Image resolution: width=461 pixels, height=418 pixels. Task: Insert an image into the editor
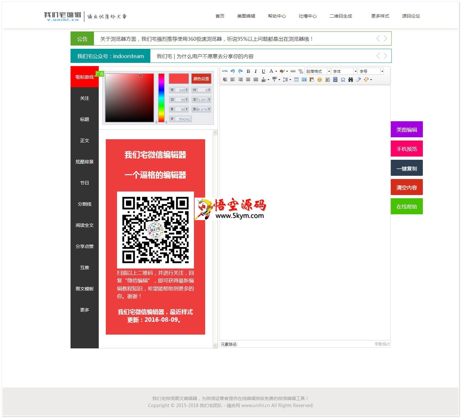328,80
